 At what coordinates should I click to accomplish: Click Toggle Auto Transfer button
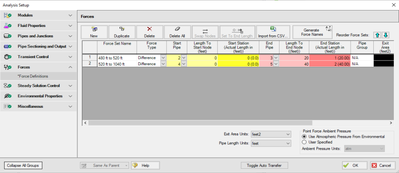click(x=264, y=165)
